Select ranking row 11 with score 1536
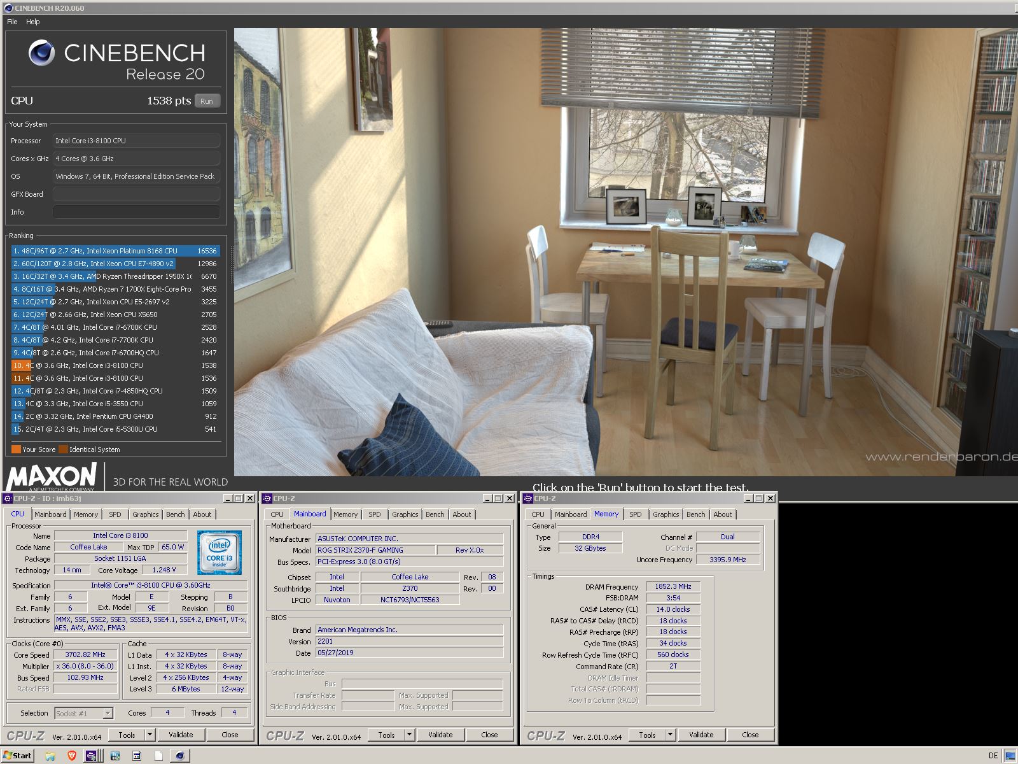This screenshot has height=764, width=1018. tap(115, 378)
